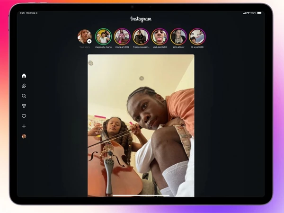
Task: View miura.art.599's story
Action: 122,36
